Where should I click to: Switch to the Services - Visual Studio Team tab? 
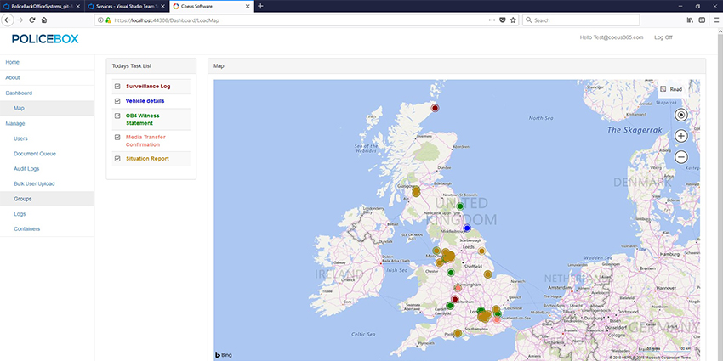(125, 6)
